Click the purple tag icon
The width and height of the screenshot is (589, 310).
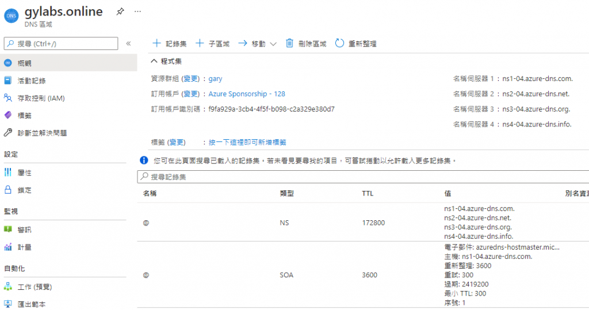(x=8, y=115)
